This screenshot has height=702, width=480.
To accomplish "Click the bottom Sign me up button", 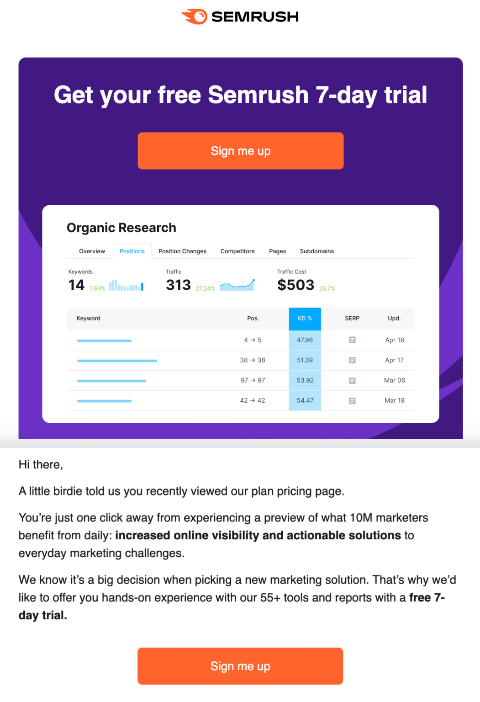I will click(x=240, y=666).
